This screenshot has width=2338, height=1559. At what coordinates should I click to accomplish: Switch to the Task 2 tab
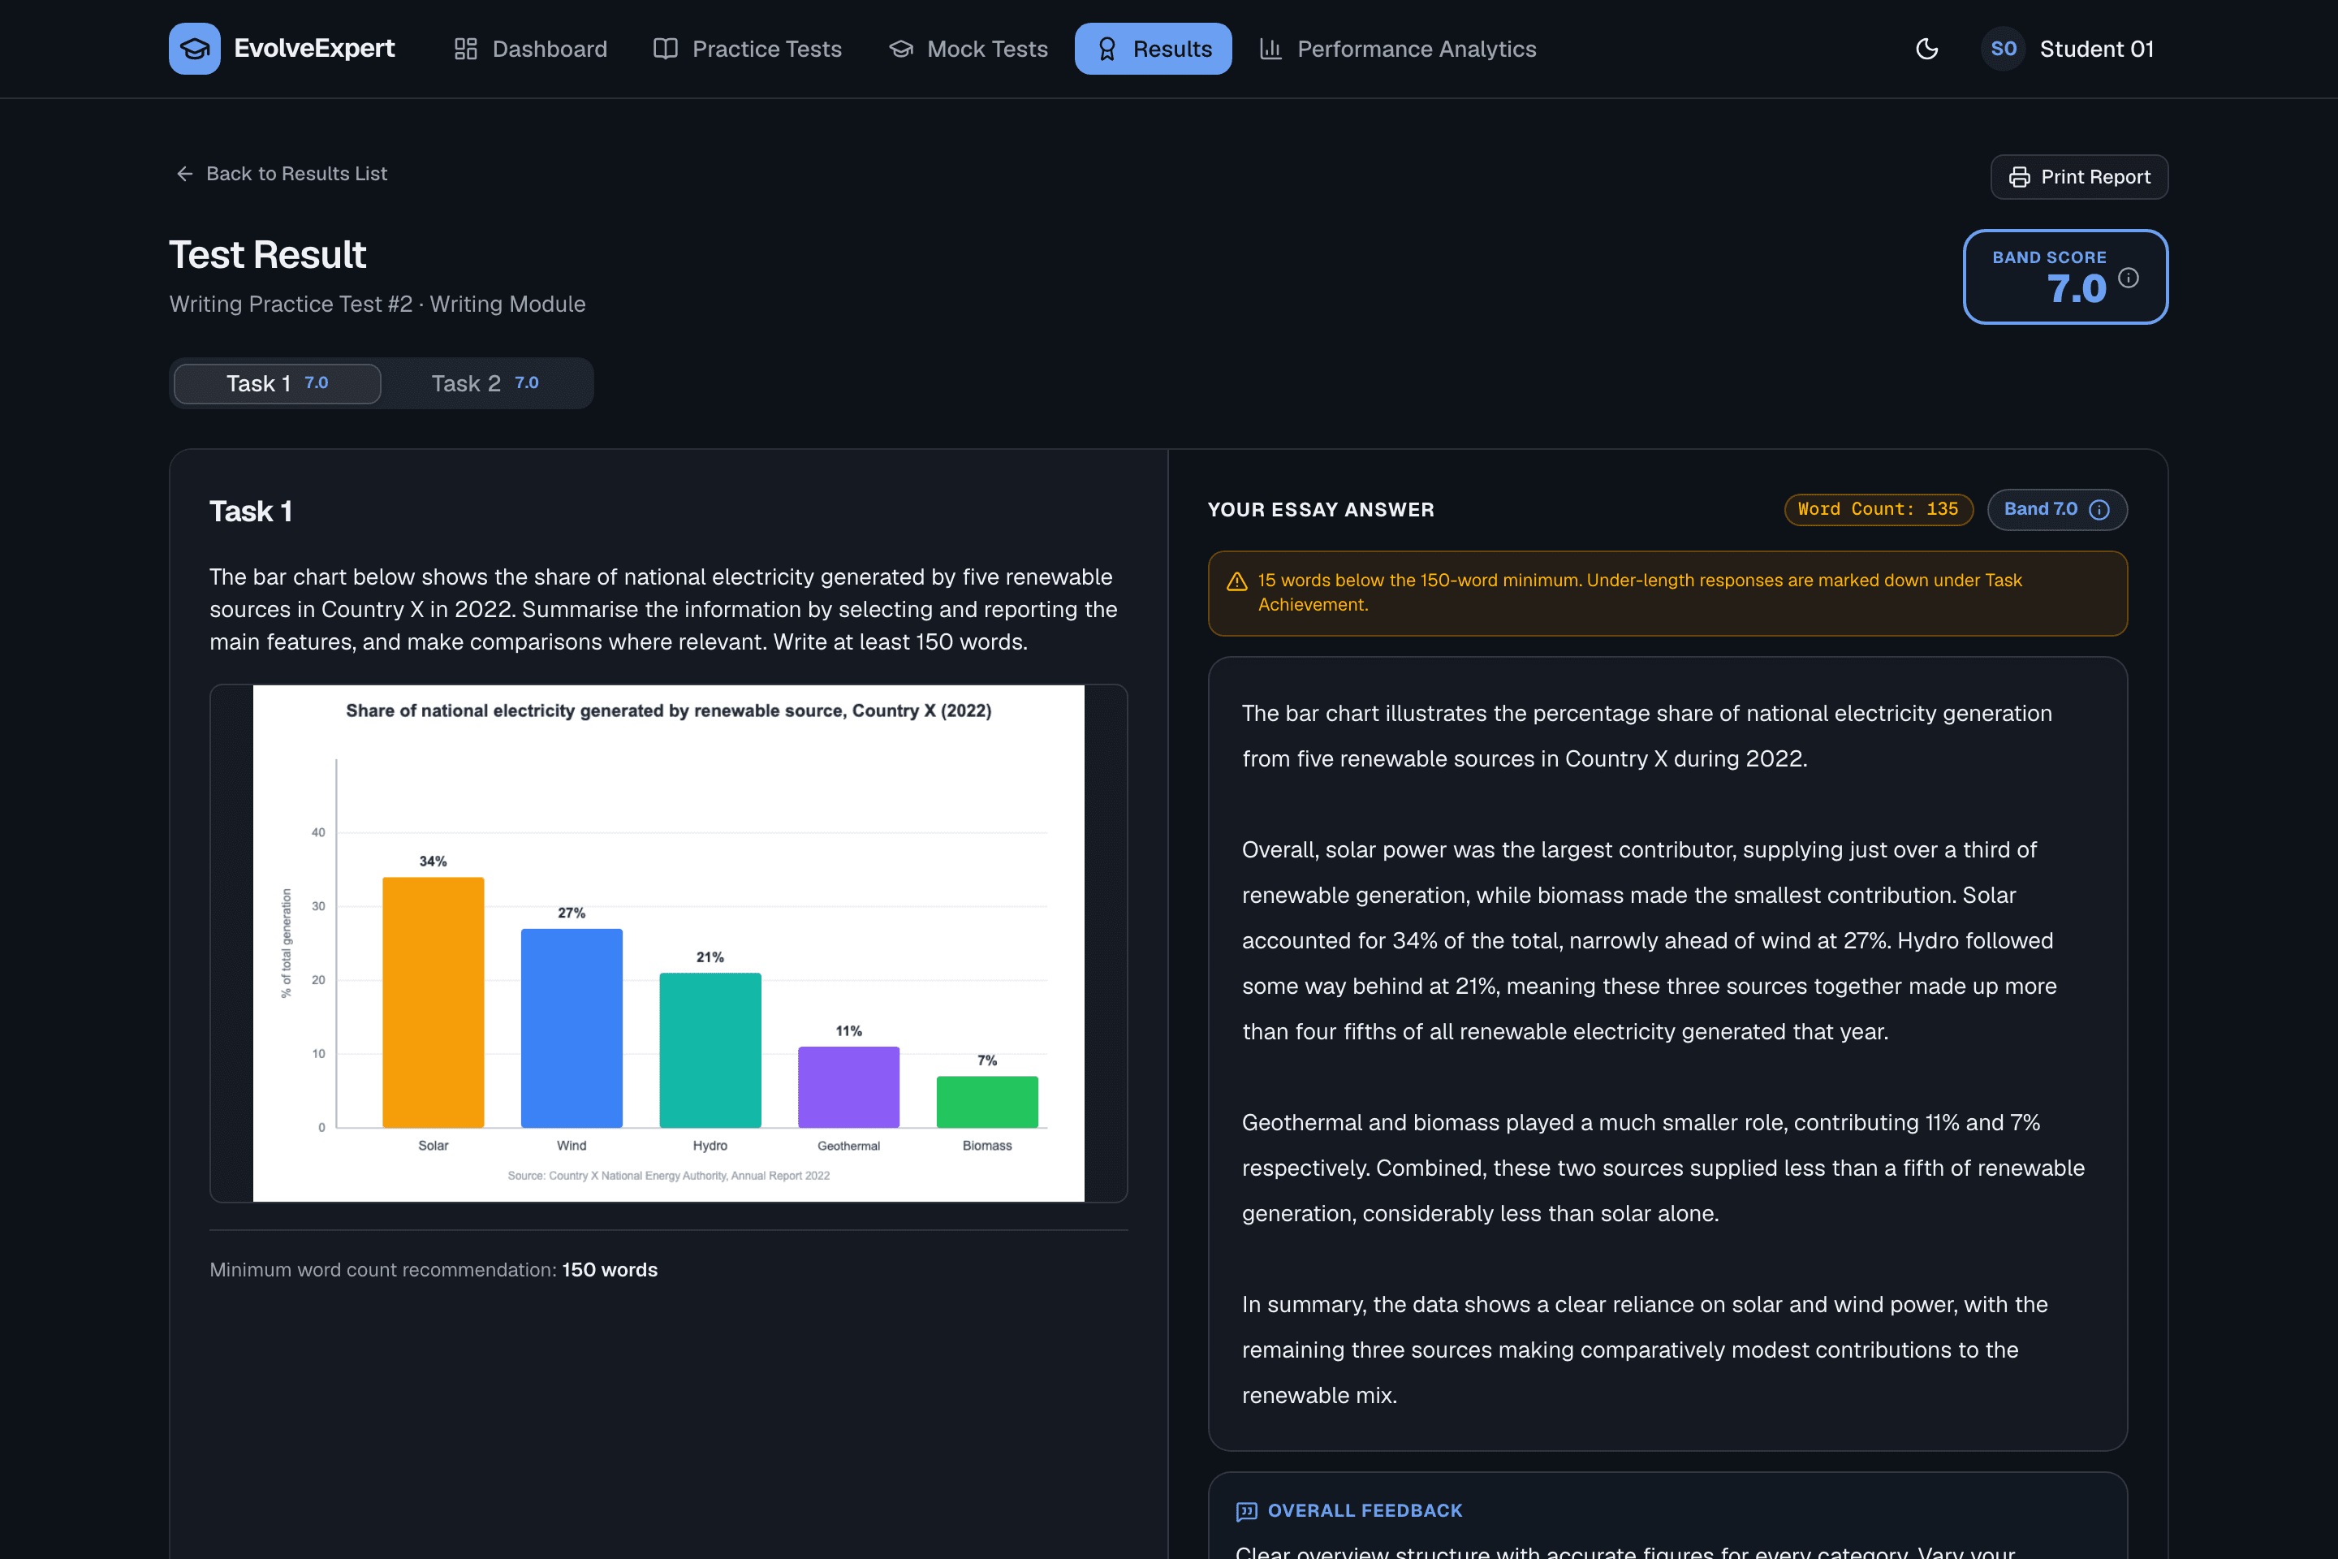[485, 384]
